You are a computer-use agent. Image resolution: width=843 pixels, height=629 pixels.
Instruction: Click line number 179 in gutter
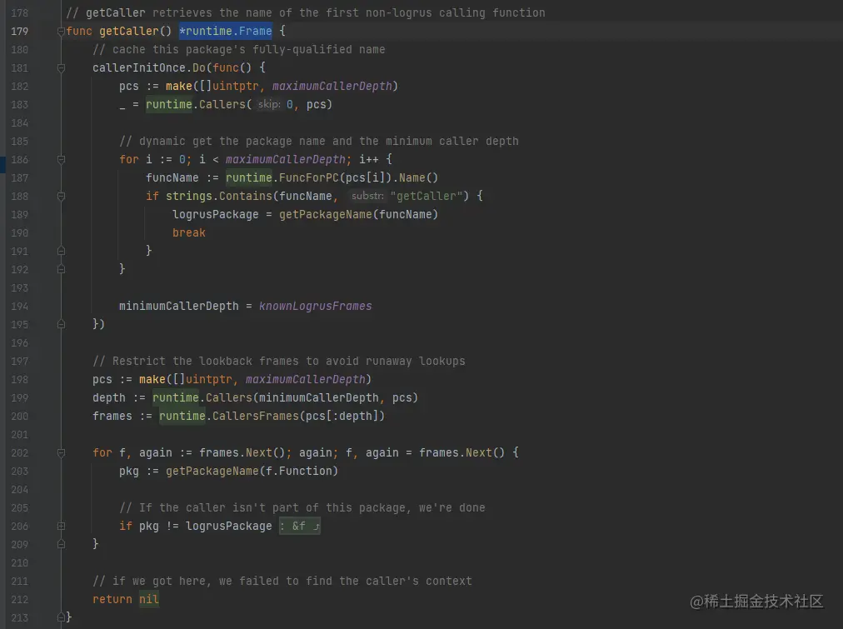click(19, 31)
